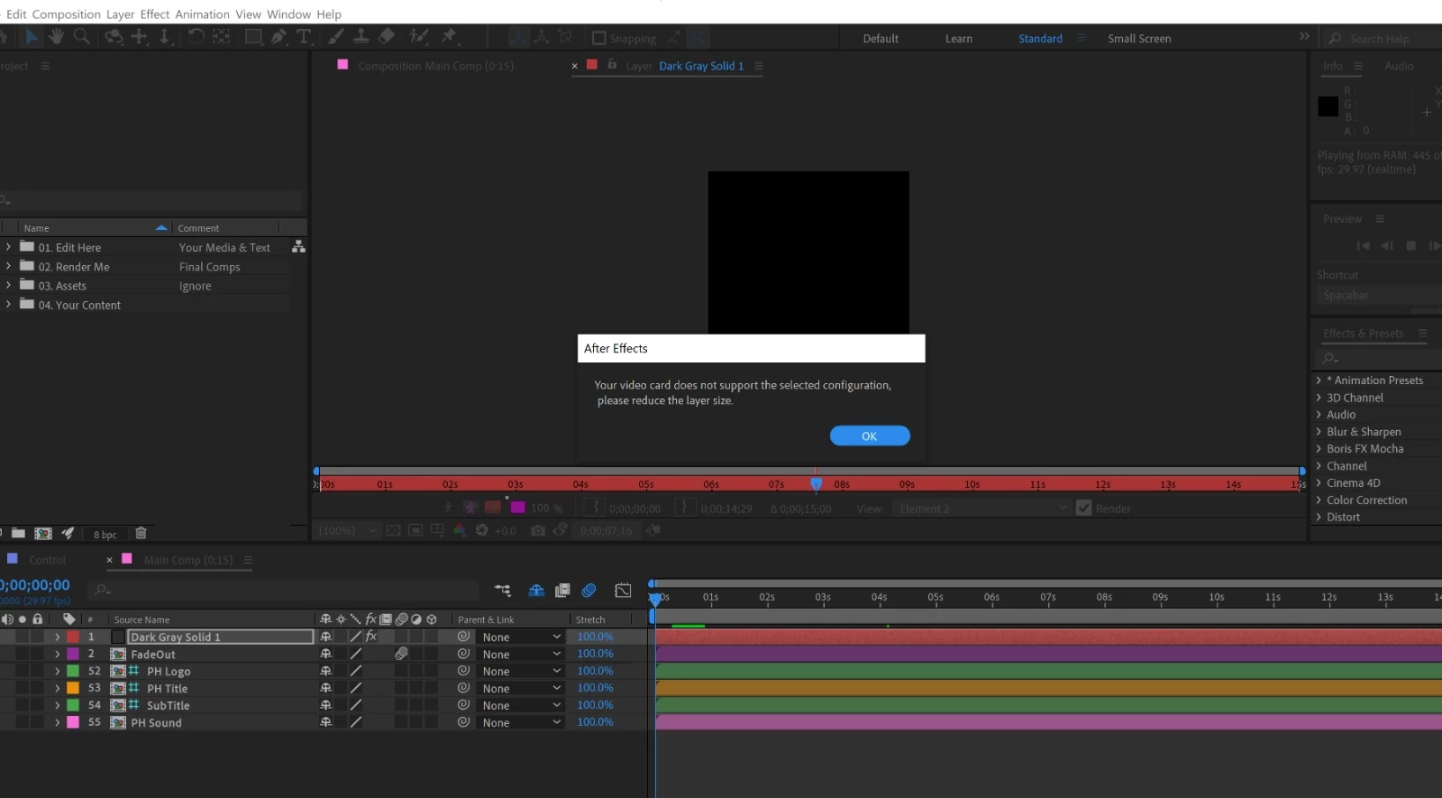Toggle Shy layers hide switch in timeline
Screen dimensions: 1442x798
(536, 591)
